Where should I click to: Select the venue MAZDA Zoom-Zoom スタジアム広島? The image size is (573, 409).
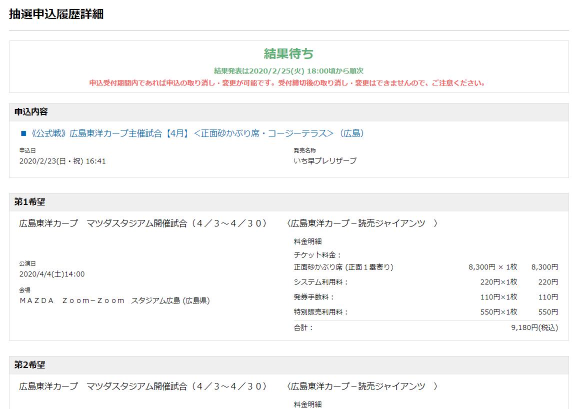click(x=114, y=300)
